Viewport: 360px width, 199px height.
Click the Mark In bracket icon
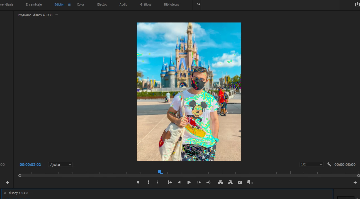pos(148,182)
